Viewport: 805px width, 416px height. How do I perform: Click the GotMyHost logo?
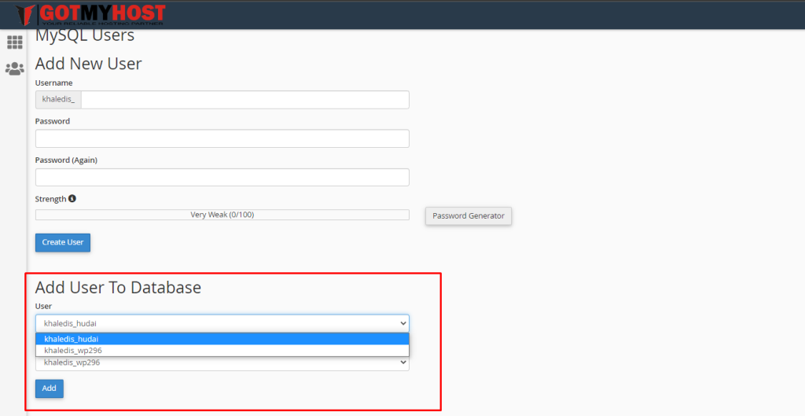90,15
